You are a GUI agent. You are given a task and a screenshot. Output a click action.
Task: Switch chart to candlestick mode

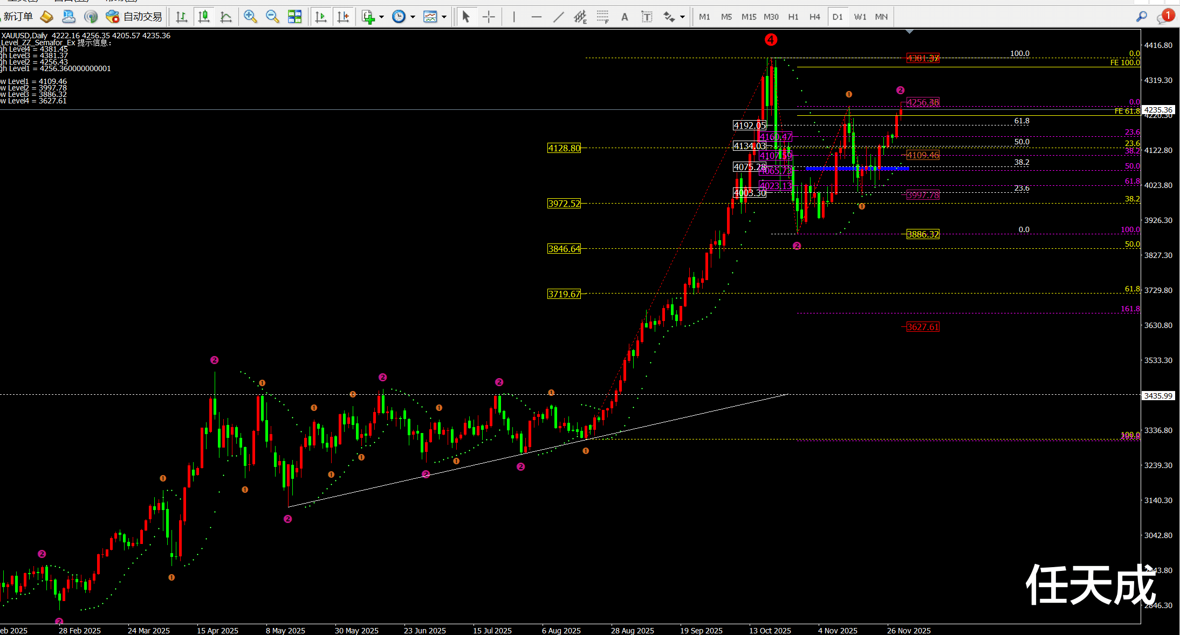click(x=204, y=17)
